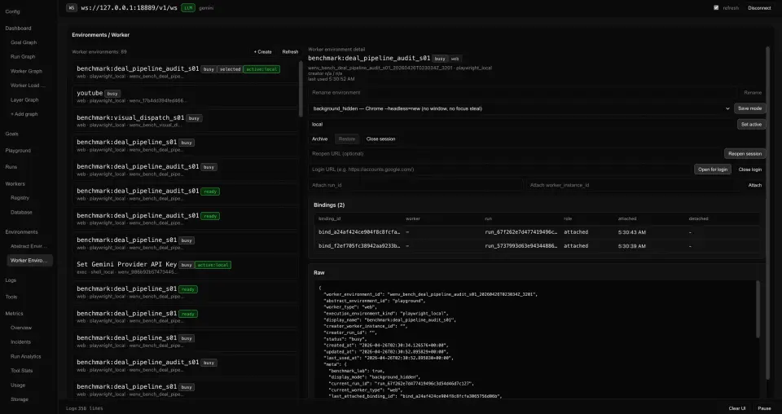The width and height of the screenshot is (782, 414).
Task: Select the youtube environment row
Action: (x=185, y=97)
